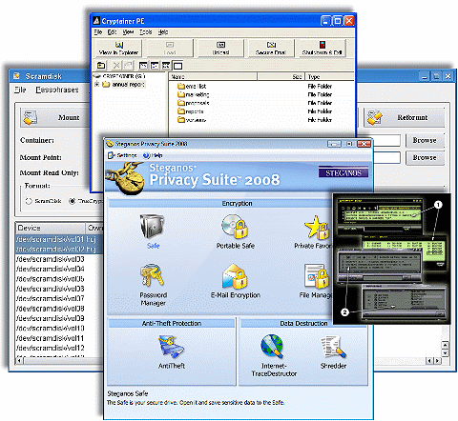Click the delete X icon in Cryptainer
This screenshot has width=458, height=421.
(116, 66)
